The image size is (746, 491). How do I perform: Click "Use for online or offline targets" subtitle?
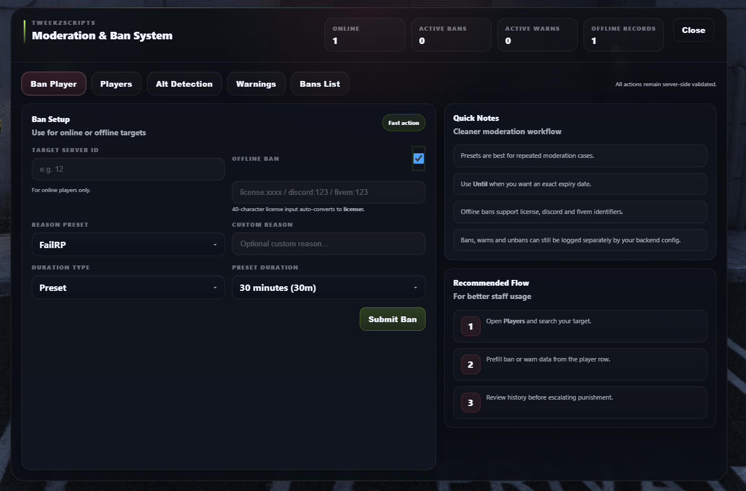(x=89, y=132)
